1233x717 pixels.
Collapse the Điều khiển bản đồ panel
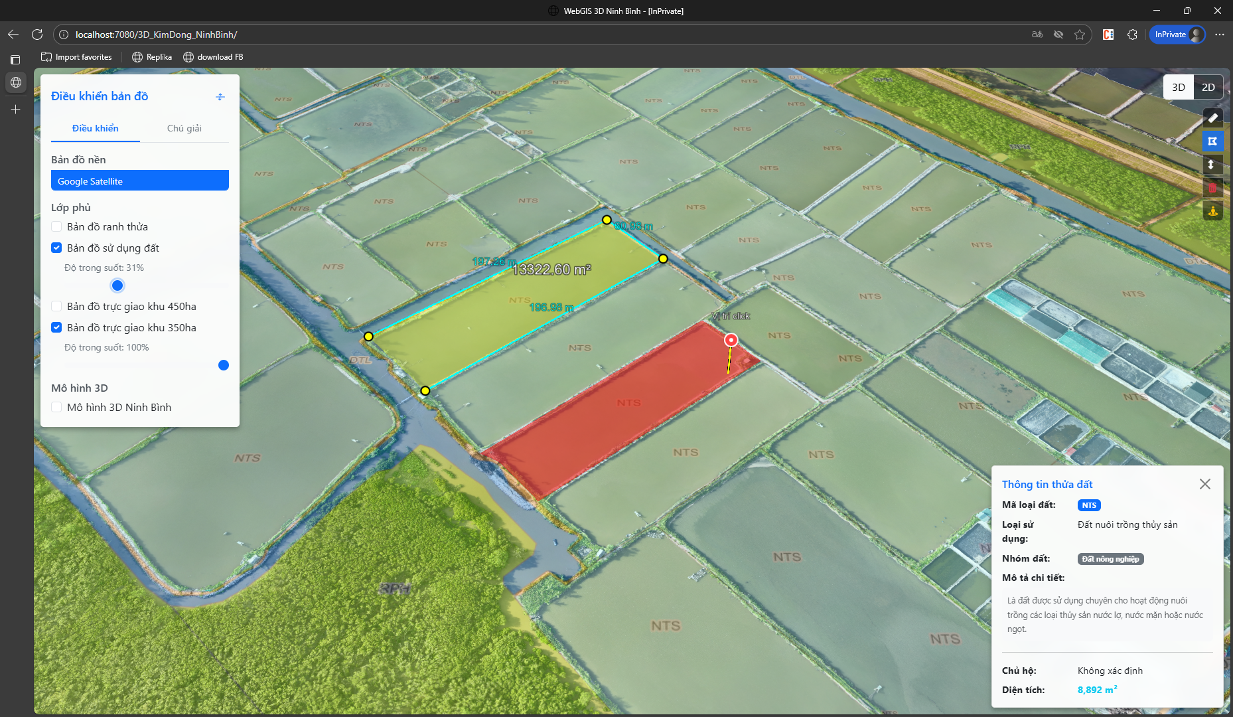pos(220,97)
